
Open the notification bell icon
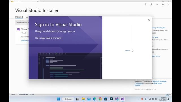click(x=169, y=99)
